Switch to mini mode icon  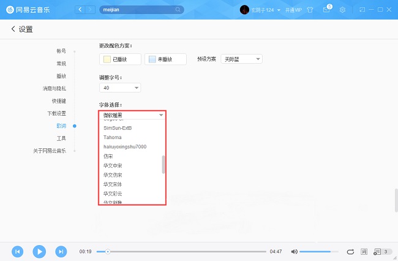tap(362, 10)
